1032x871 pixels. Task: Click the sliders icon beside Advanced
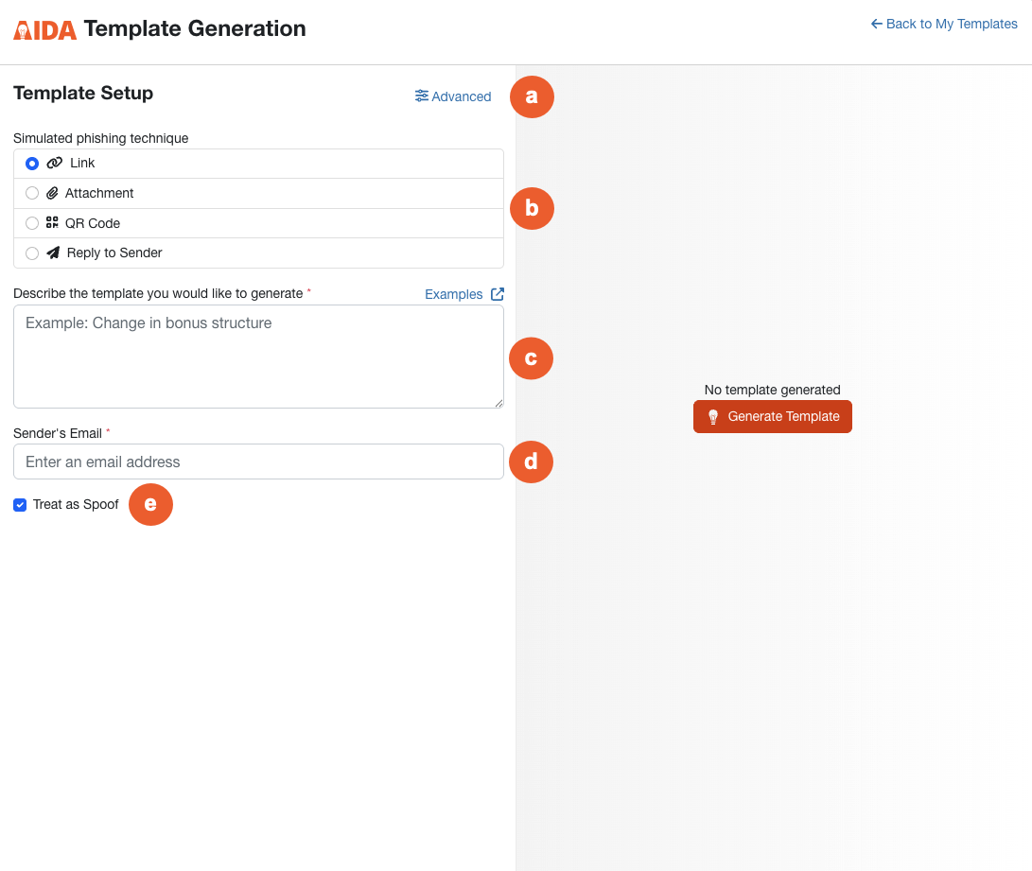click(x=420, y=96)
